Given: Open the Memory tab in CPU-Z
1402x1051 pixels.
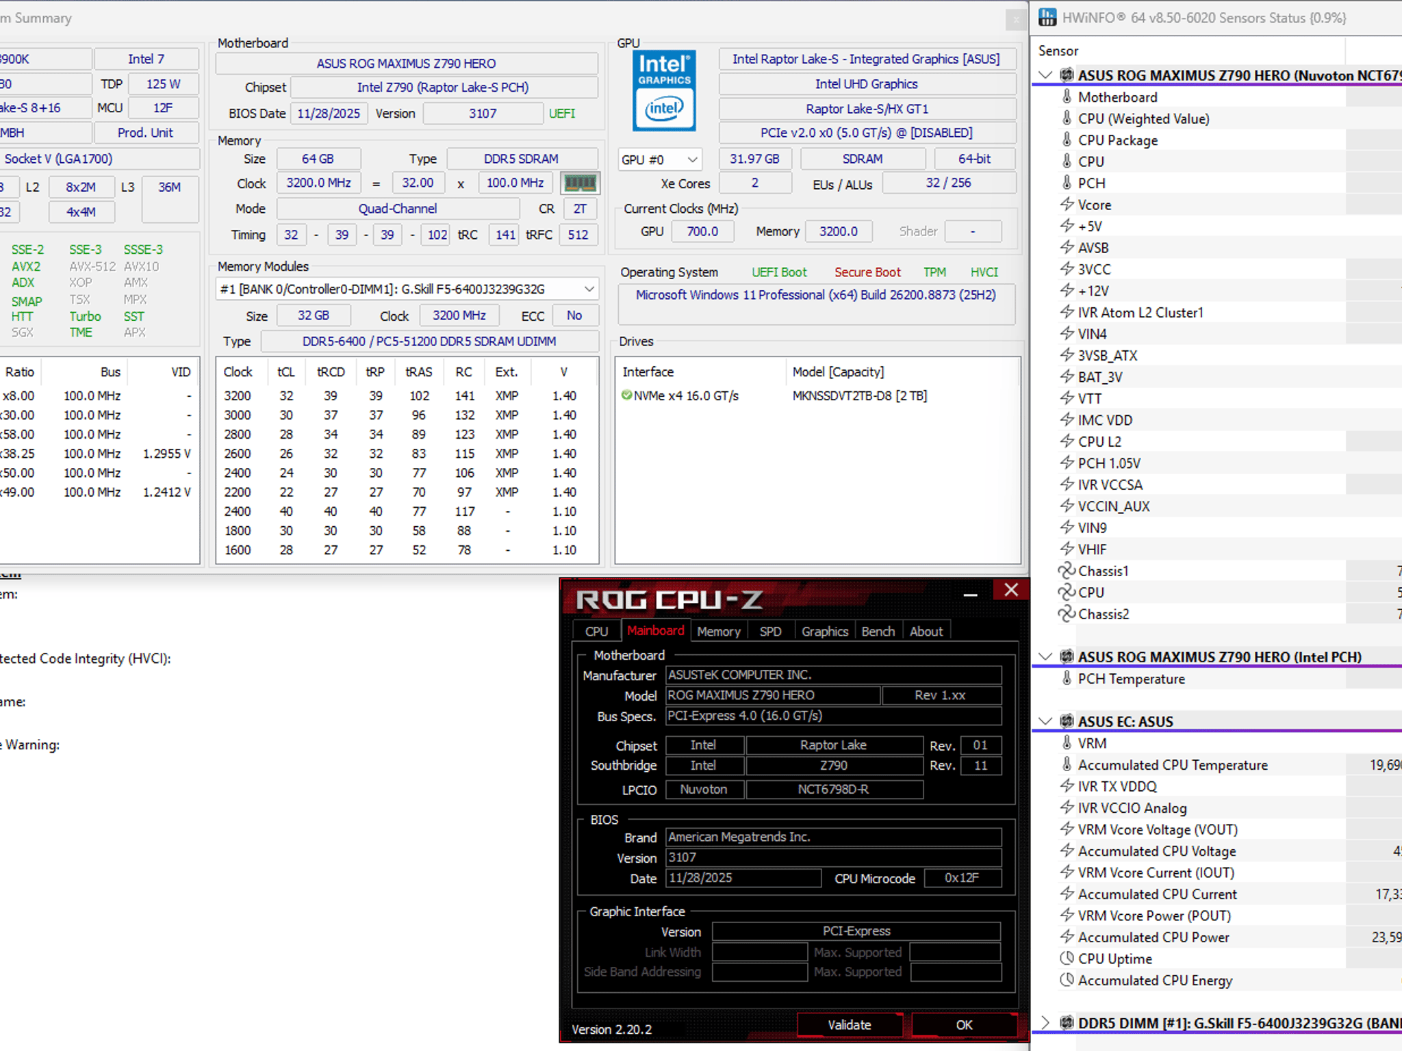Looking at the screenshot, I should click(719, 631).
